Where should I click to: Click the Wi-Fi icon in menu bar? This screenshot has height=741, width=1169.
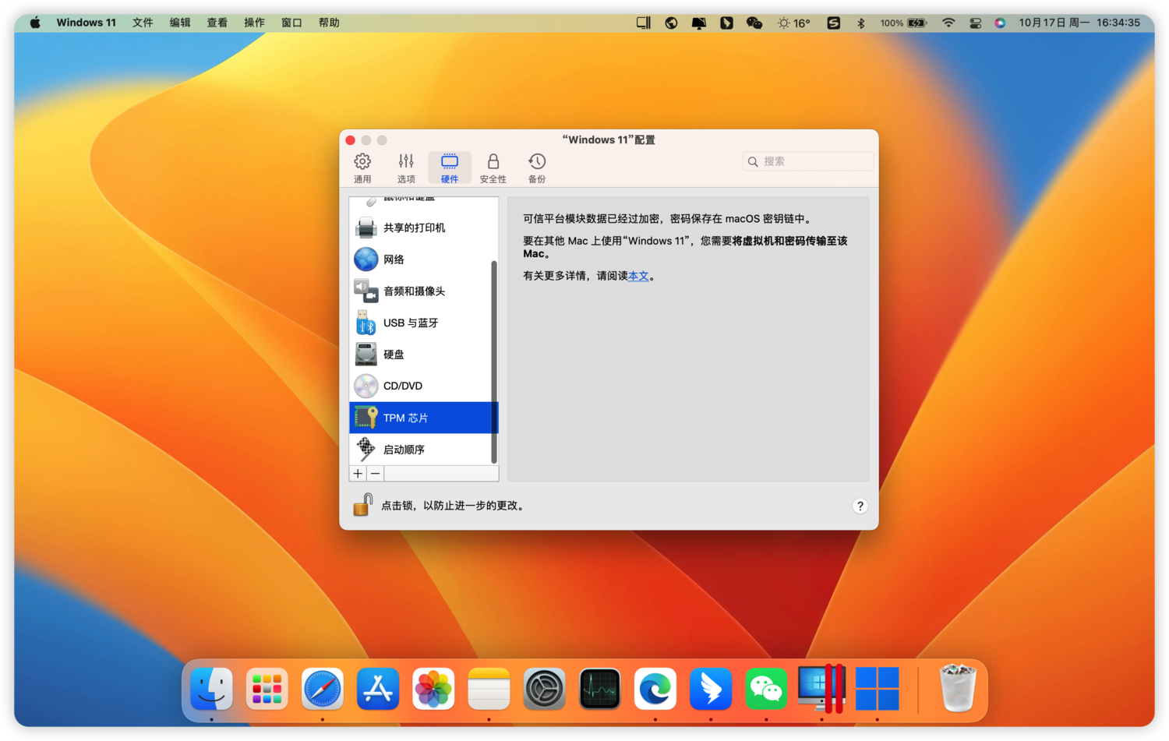[x=948, y=23]
